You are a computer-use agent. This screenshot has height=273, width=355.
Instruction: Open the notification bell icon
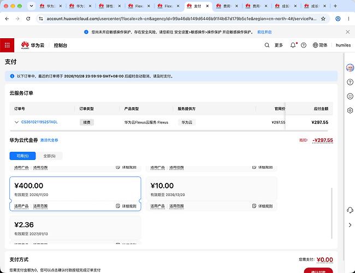click(293, 45)
